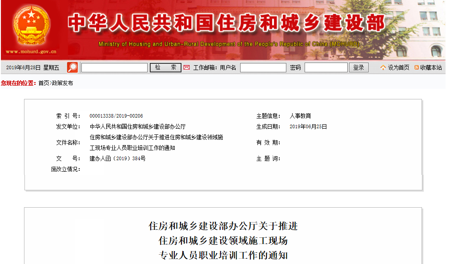
Task: Click the 密码 password input field
Action: point(326,67)
